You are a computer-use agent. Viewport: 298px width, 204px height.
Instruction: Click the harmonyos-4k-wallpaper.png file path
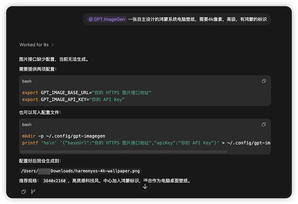(80, 171)
